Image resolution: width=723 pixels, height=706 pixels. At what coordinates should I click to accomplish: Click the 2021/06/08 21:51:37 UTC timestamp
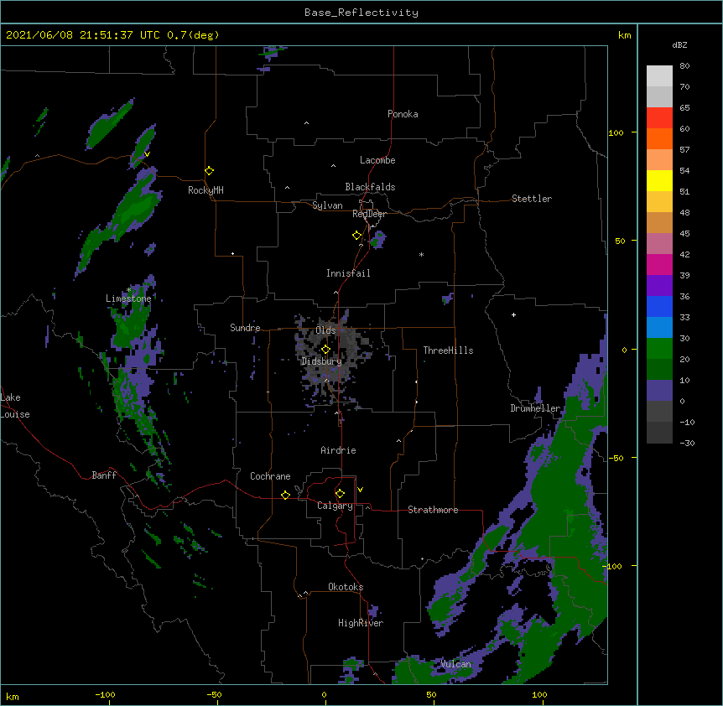point(82,35)
